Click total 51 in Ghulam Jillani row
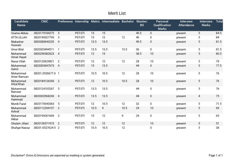 [x=218, y=123]
